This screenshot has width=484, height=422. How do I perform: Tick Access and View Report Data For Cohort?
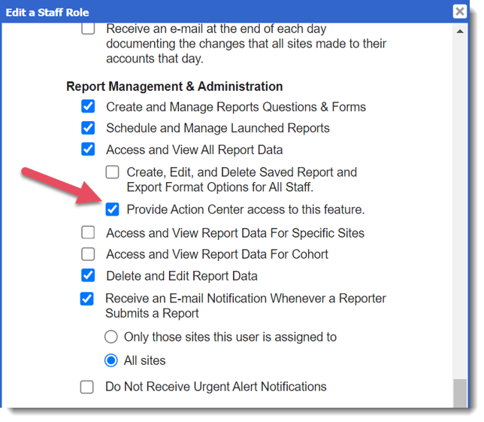88,254
